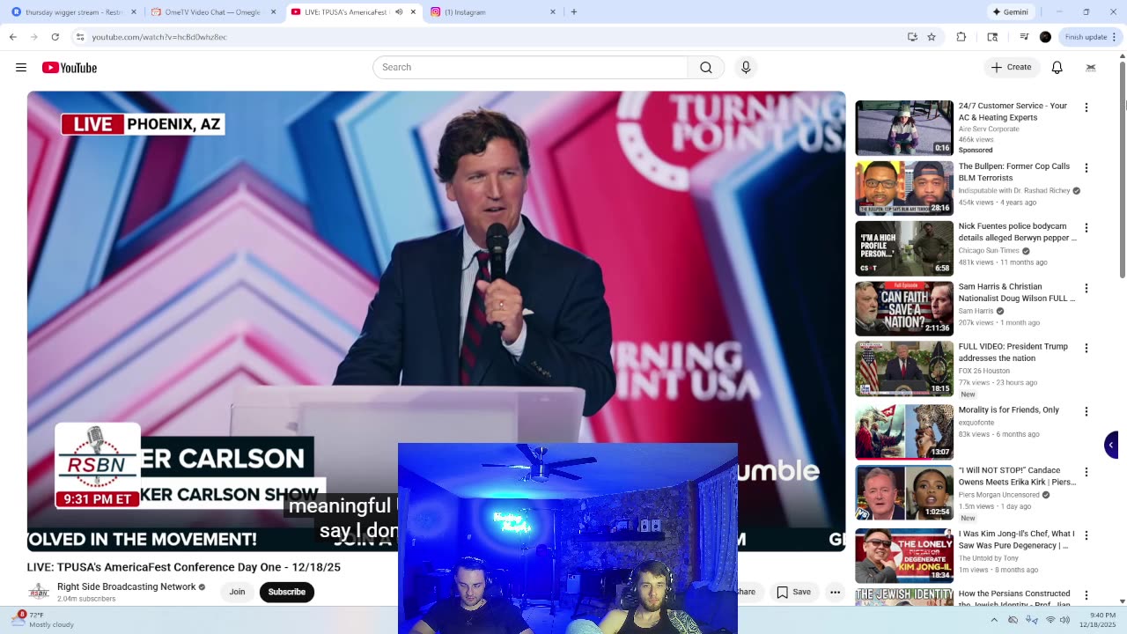Open options for Candace Owens video
The width and height of the screenshot is (1127, 634).
(1086, 472)
